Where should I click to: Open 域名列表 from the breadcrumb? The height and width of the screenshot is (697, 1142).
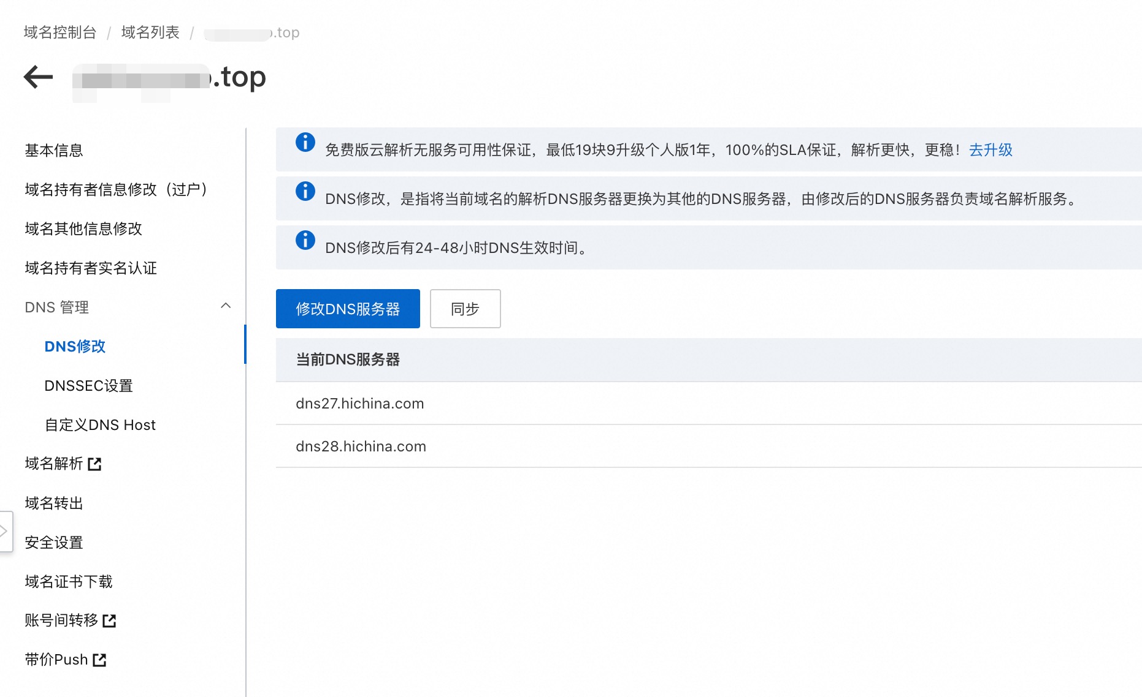pyautogui.click(x=150, y=32)
